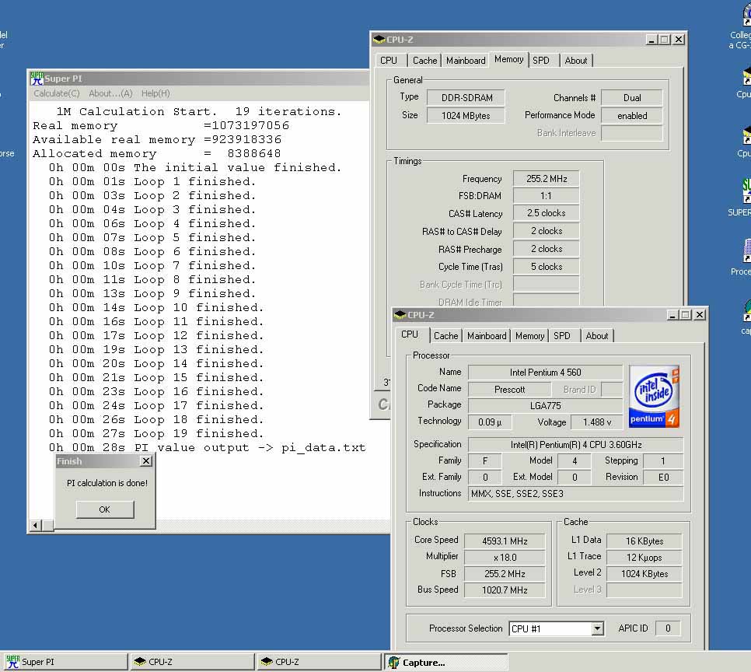Click the Type DDR-SDRAM field

pos(466,98)
